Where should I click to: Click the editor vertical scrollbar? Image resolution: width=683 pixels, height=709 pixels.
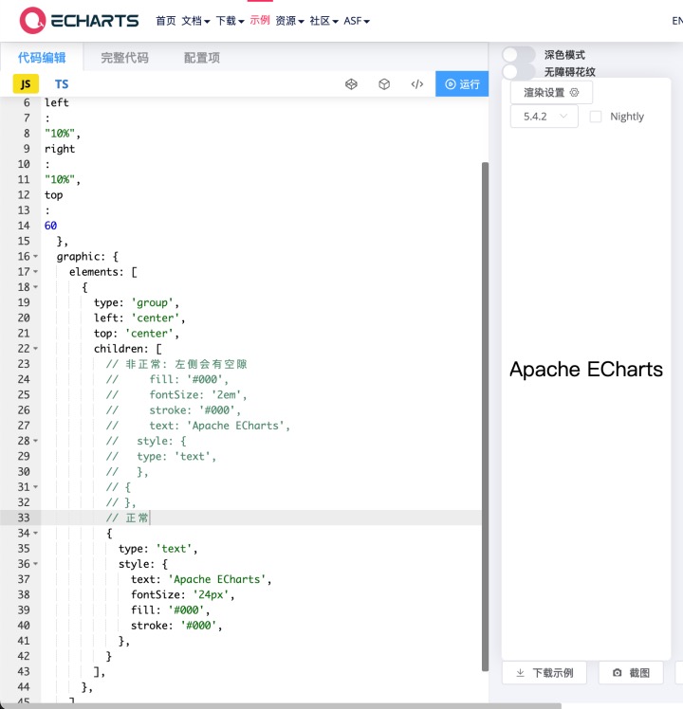pos(485,416)
